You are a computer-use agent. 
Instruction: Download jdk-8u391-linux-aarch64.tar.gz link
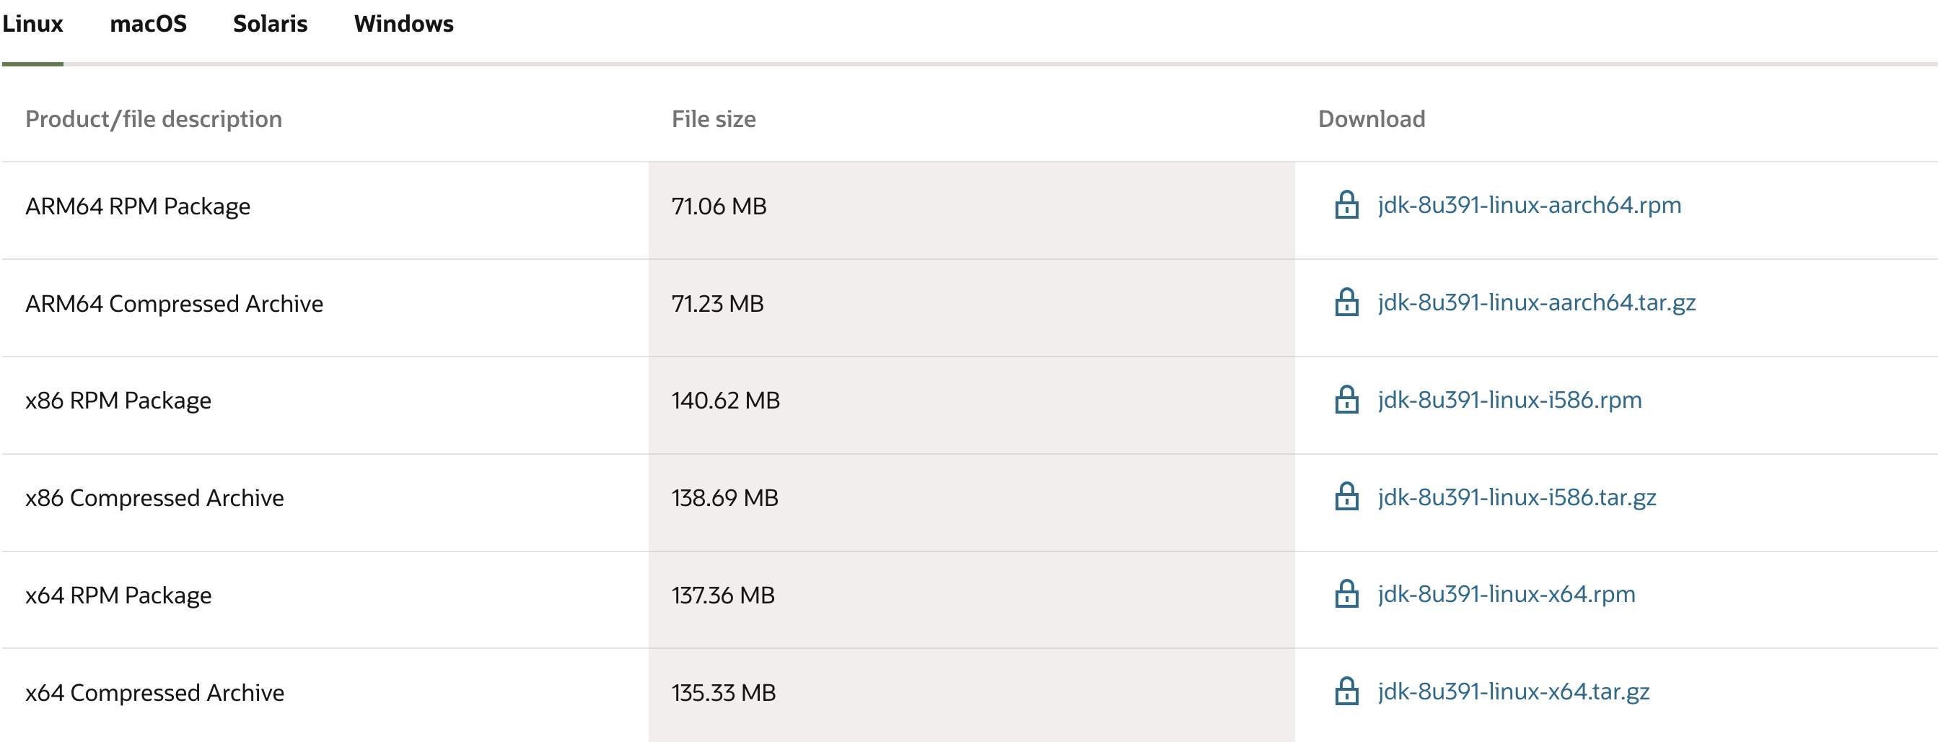click(1536, 302)
